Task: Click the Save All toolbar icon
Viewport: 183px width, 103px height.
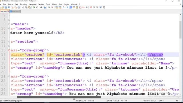Action: [x=9, y=7]
